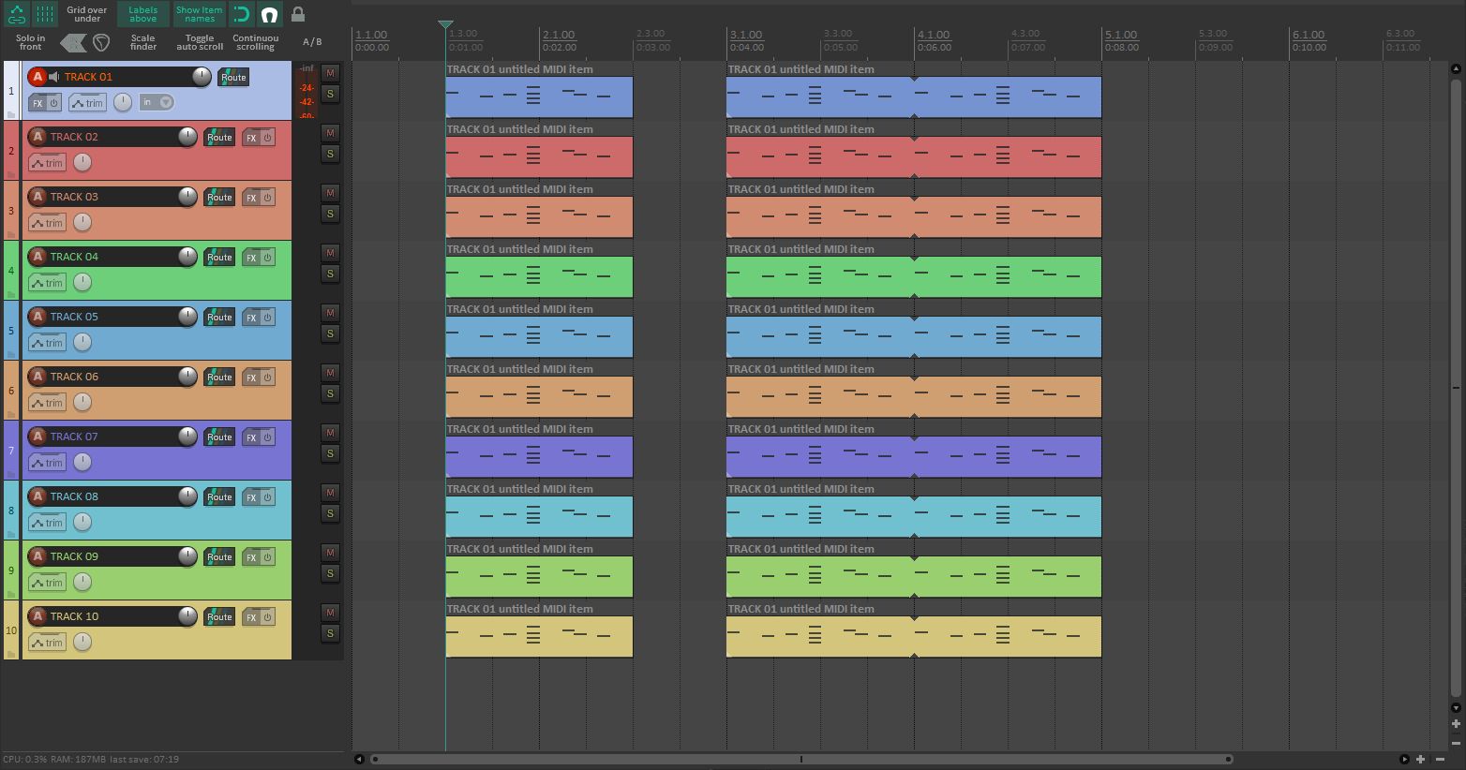Click vertical zoom out minus icon
This screenshot has height=770, width=1466.
coord(1456,743)
